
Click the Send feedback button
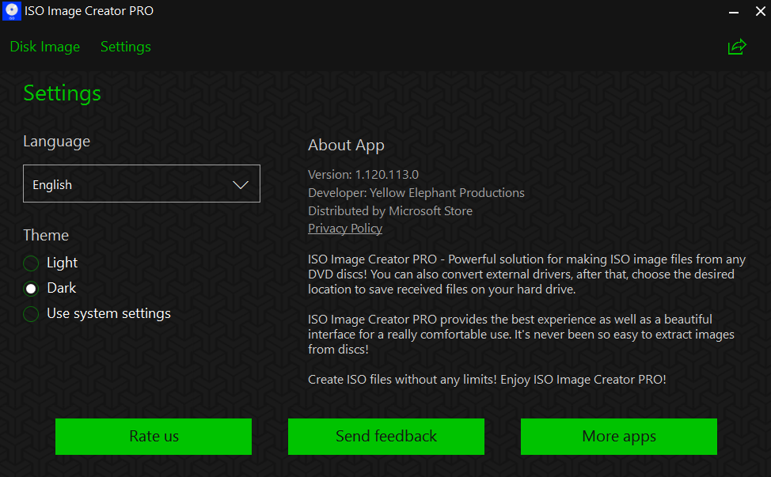(386, 436)
